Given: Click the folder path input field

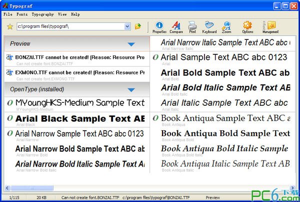Looking at the screenshot, I should click(x=70, y=26).
